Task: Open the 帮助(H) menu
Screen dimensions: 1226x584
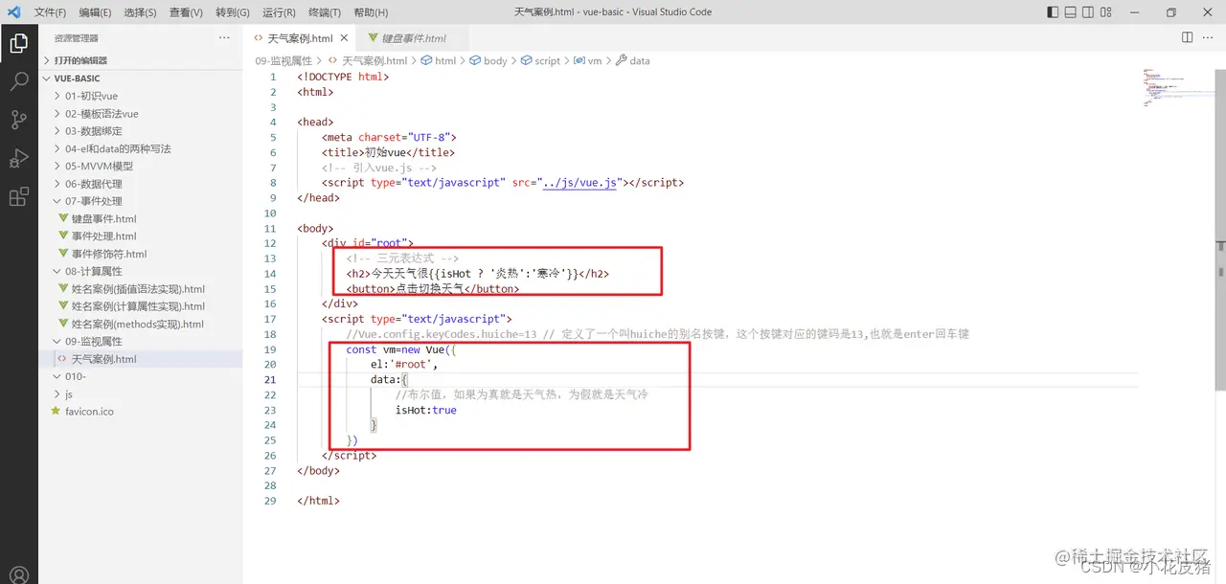Action: (371, 12)
